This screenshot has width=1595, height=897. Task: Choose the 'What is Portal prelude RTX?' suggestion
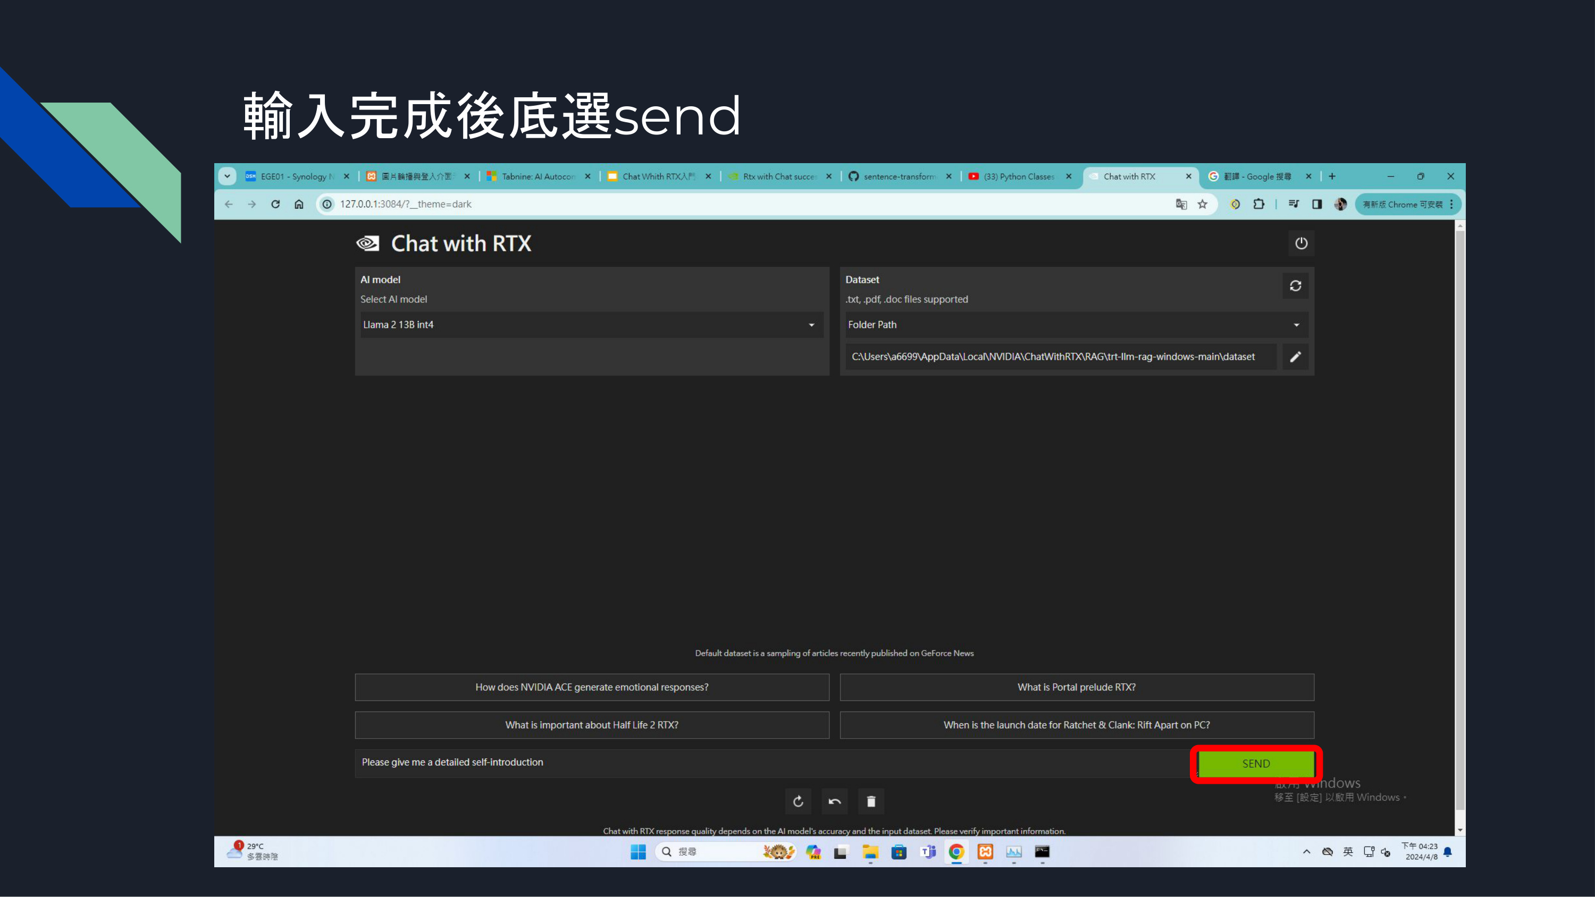[1077, 687]
